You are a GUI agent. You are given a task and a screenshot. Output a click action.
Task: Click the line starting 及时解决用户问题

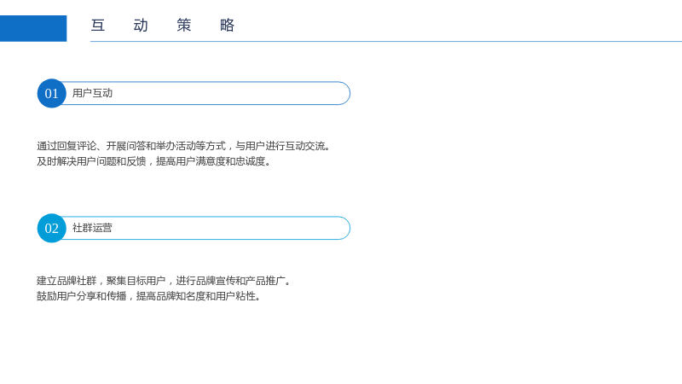(153, 161)
